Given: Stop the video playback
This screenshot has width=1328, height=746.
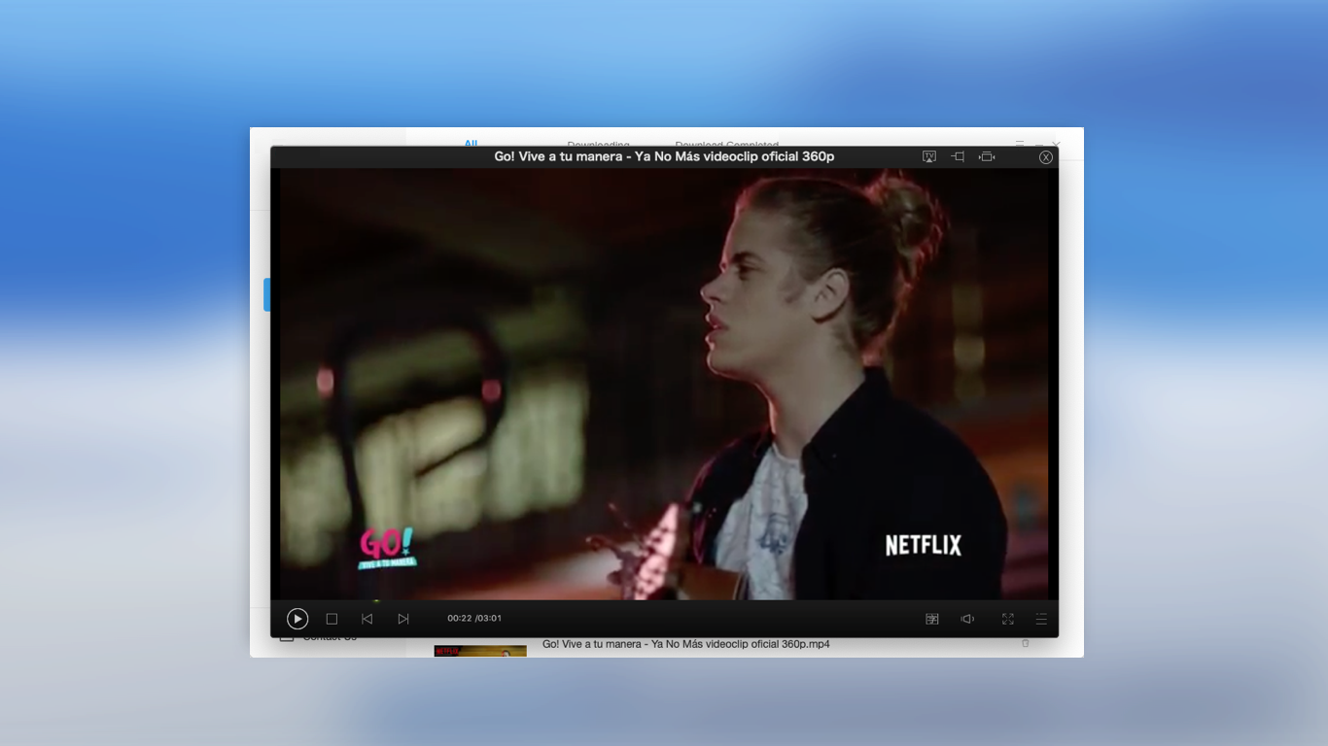Looking at the screenshot, I should click(x=332, y=619).
